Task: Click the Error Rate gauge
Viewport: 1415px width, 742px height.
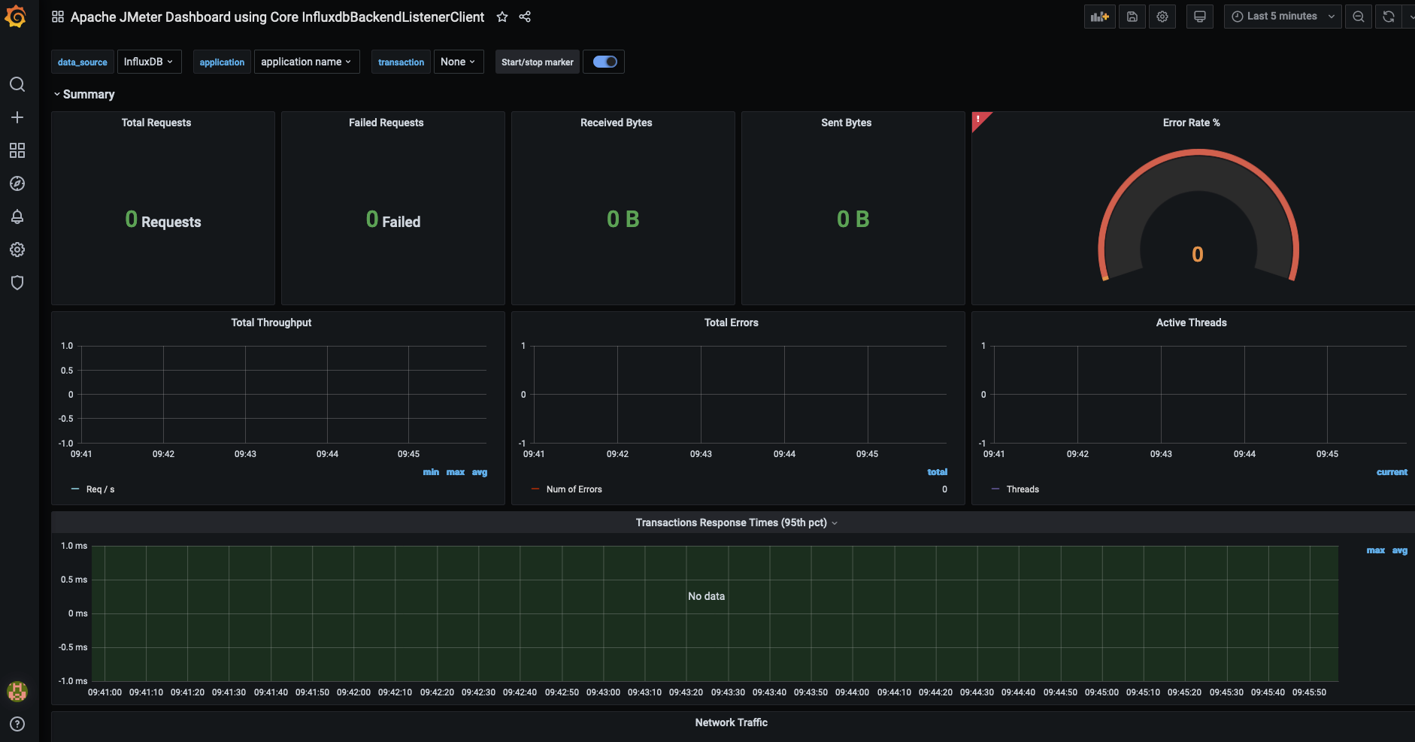Action: [x=1198, y=216]
